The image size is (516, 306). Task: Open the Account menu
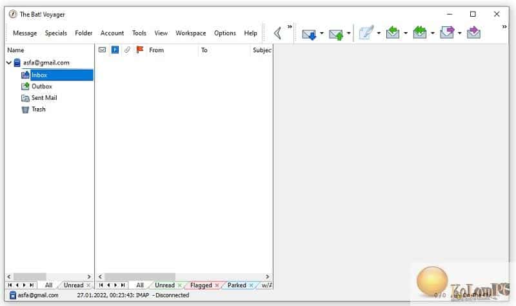[x=112, y=33]
